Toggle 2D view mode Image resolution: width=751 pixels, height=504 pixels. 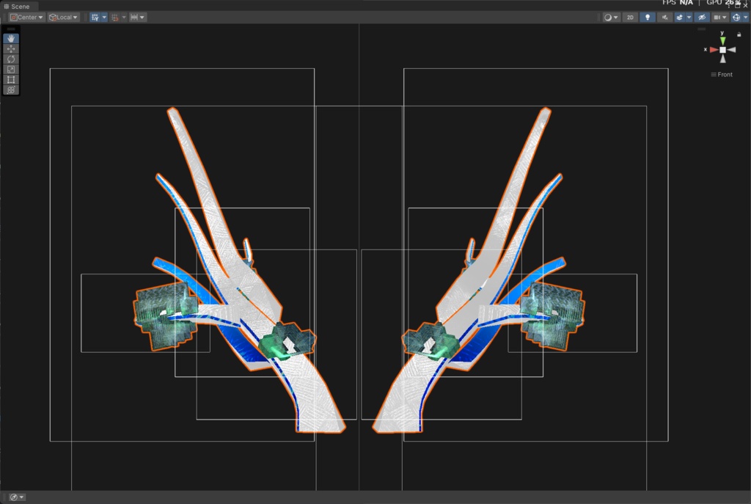(x=630, y=18)
